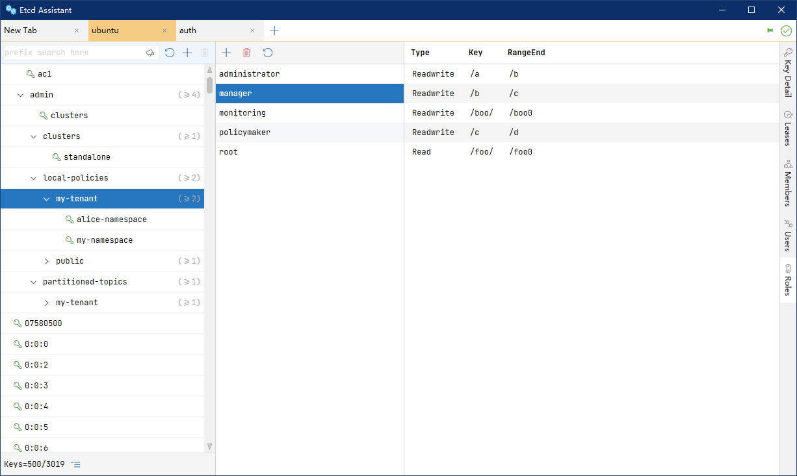Add a new role with plus icon
The width and height of the screenshot is (797, 476).
(226, 53)
